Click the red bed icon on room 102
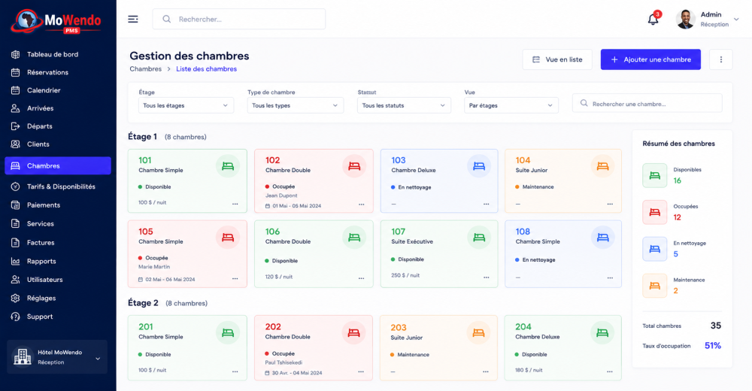The width and height of the screenshot is (752, 391). coord(354,166)
